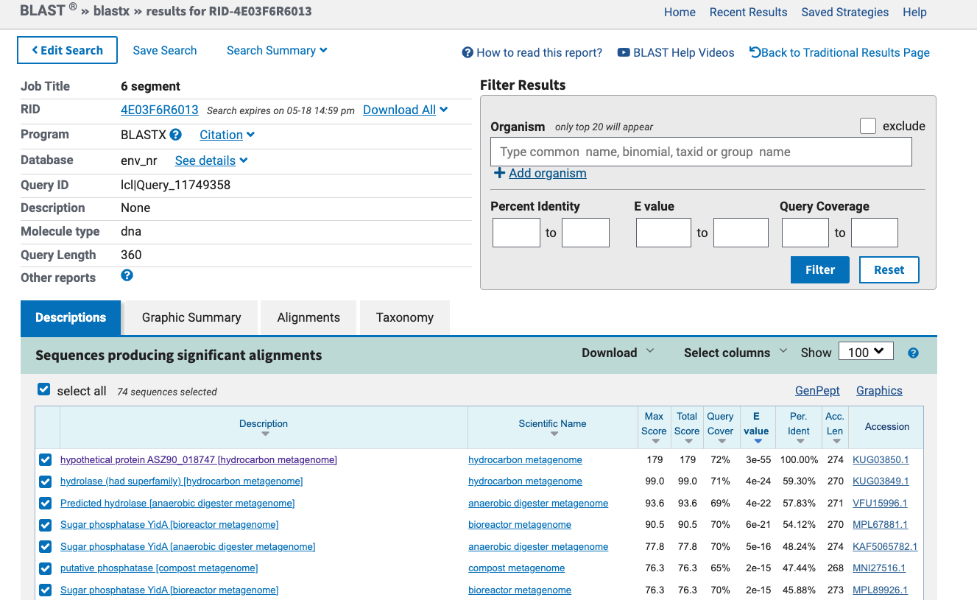Screen dimensions: 977x600
Task: Open accession MNI27516.1 link
Action: (879, 568)
